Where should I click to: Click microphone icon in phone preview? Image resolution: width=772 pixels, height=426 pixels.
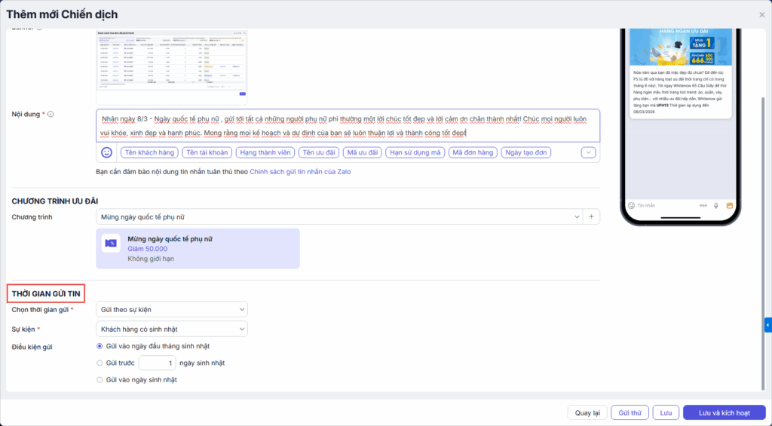[x=716, y=205]
